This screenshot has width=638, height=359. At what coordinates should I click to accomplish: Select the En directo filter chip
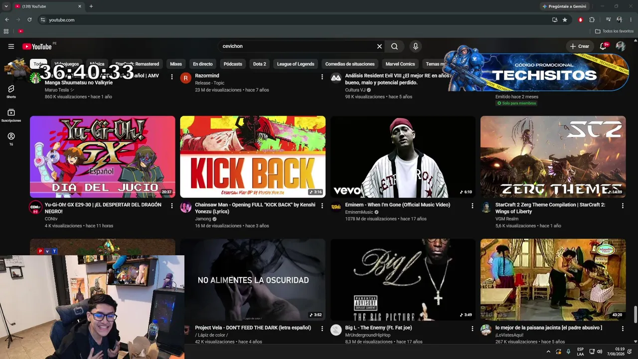tap(203, 64)
